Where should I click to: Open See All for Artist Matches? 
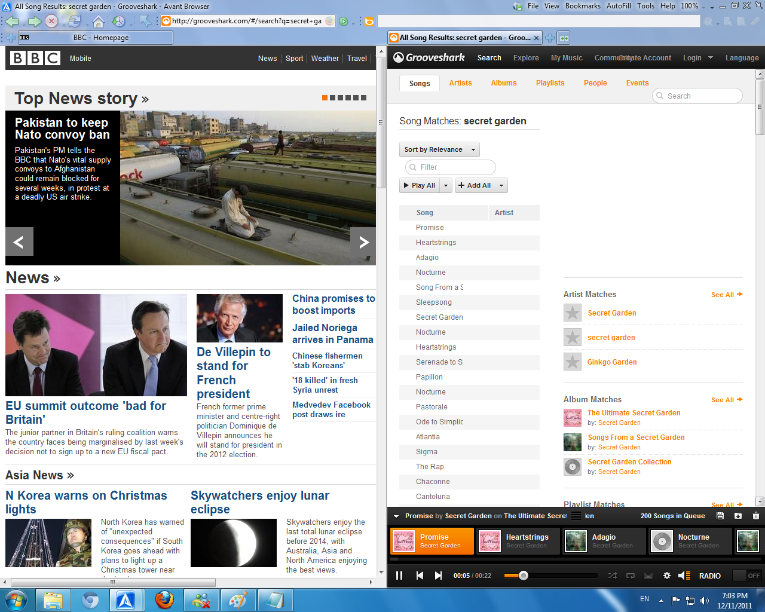pos(727,295)
